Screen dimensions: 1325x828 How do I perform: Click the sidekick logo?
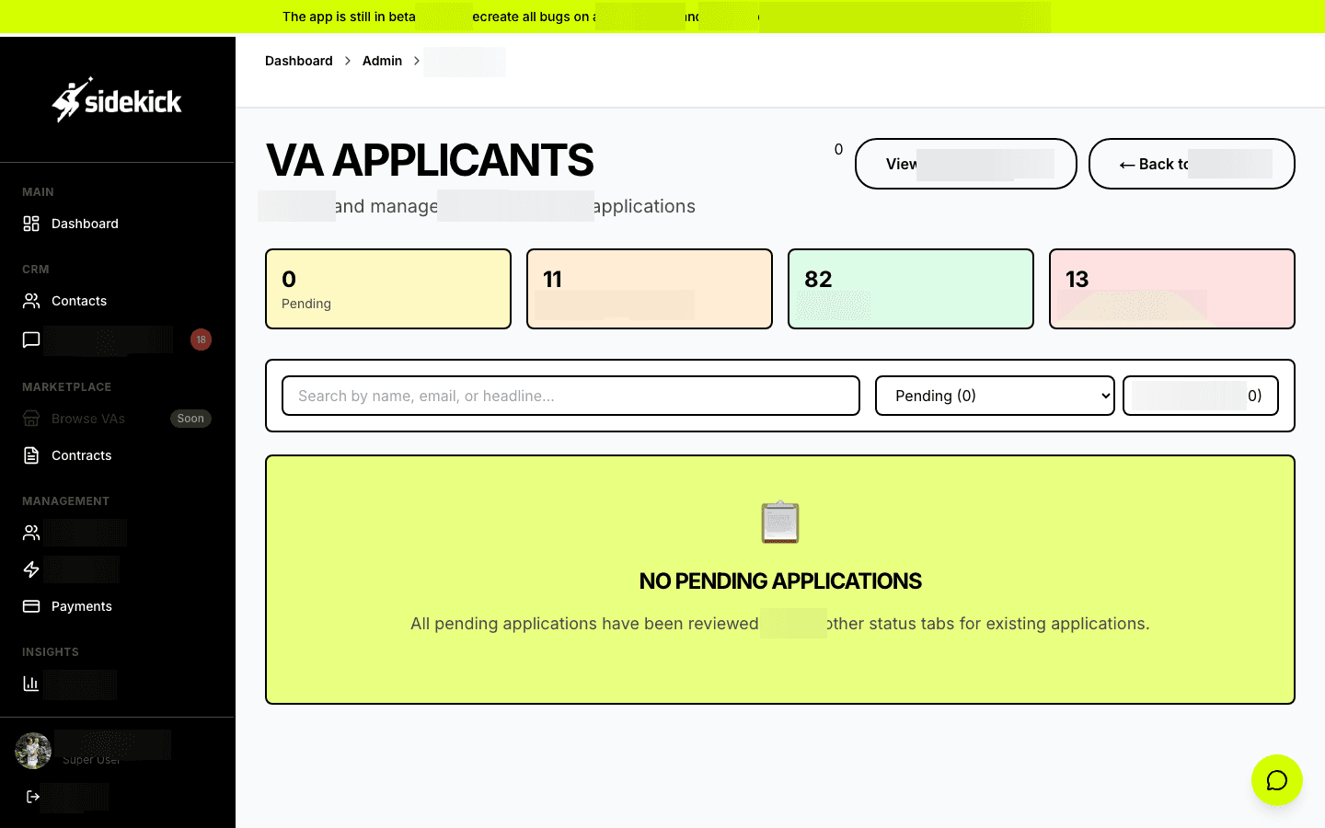117,98
